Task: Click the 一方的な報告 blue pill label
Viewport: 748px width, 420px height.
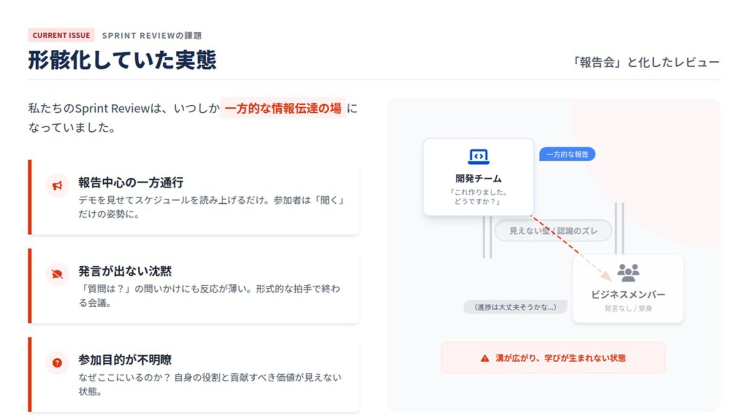Action: [x=567, y=154]
